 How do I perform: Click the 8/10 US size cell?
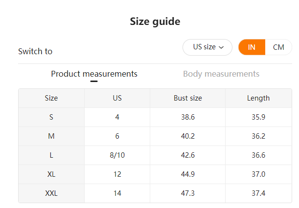(117, 155)
